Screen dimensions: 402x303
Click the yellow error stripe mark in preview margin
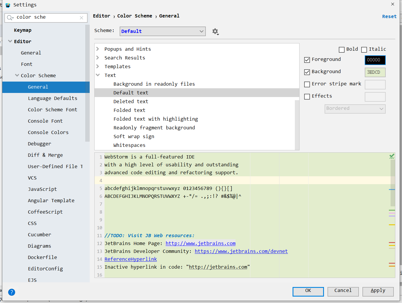pyautogui.click(x=392, y=225)
